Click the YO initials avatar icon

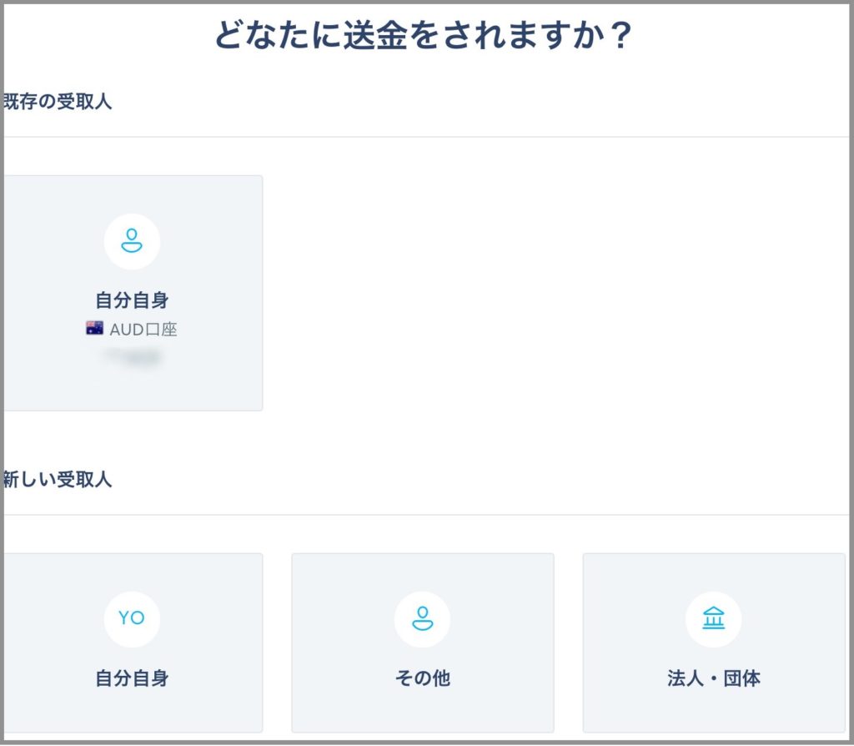[x=132, y=617]
